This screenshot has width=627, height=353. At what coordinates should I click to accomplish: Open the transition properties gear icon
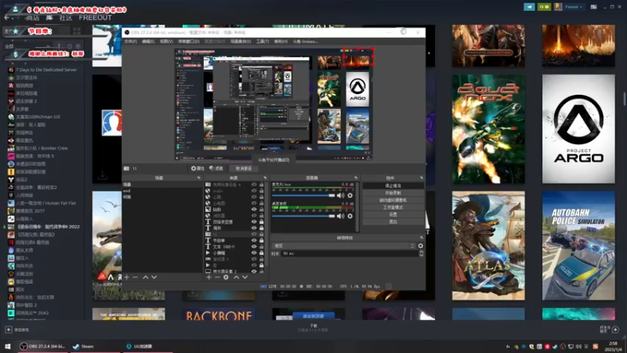420,246
